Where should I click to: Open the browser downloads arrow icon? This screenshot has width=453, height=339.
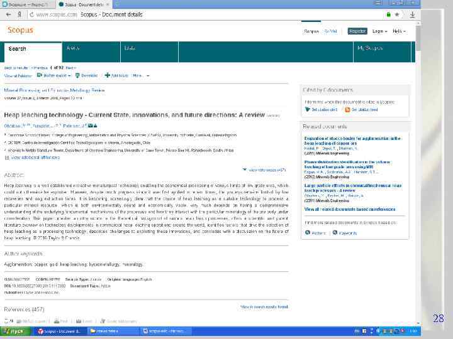point(413,14)
